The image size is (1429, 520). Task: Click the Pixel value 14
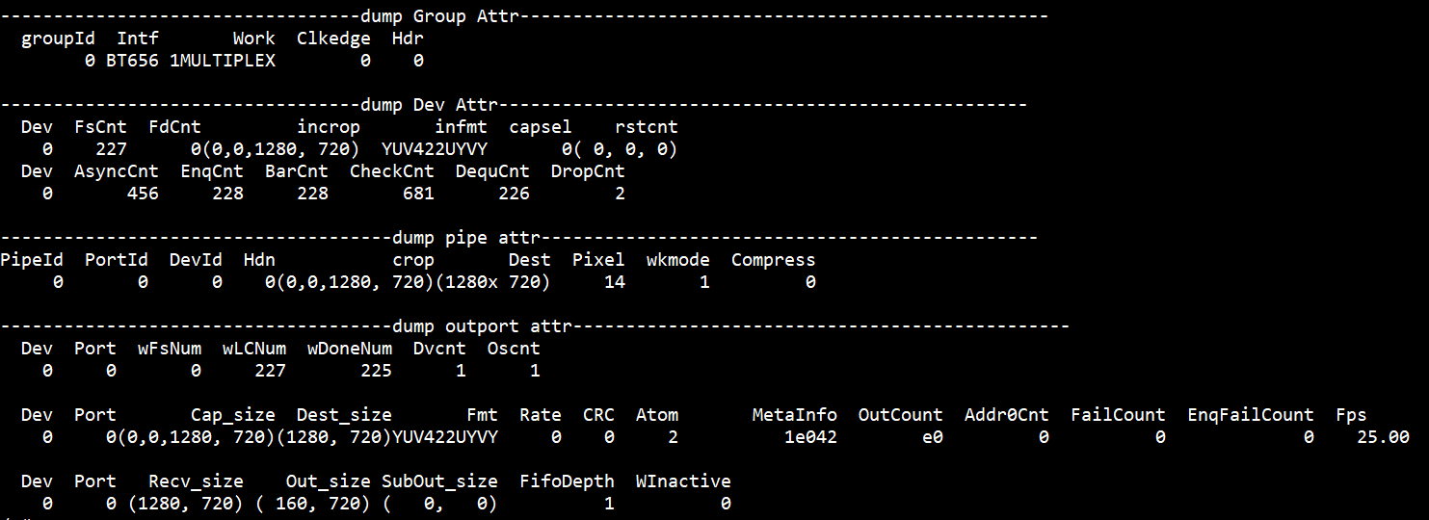click(x=614, y=282)
